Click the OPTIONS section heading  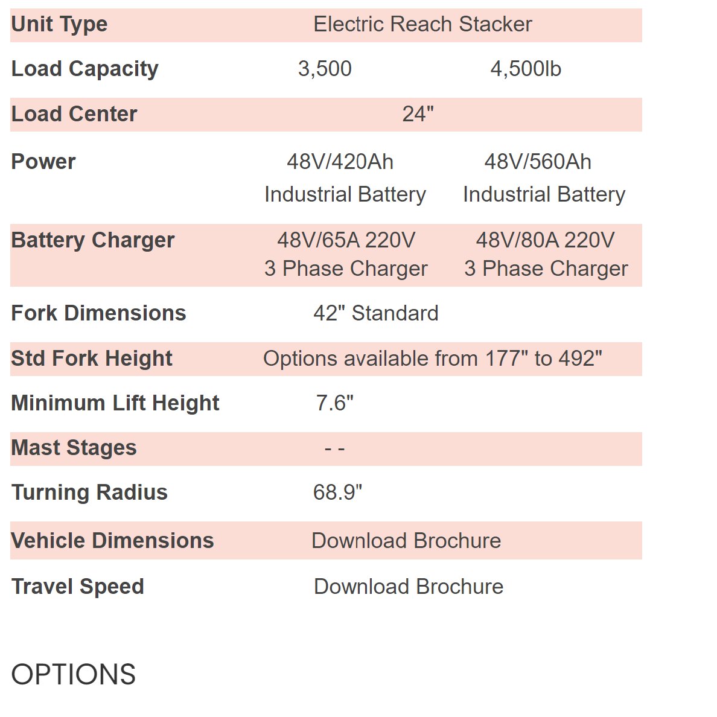74,674
